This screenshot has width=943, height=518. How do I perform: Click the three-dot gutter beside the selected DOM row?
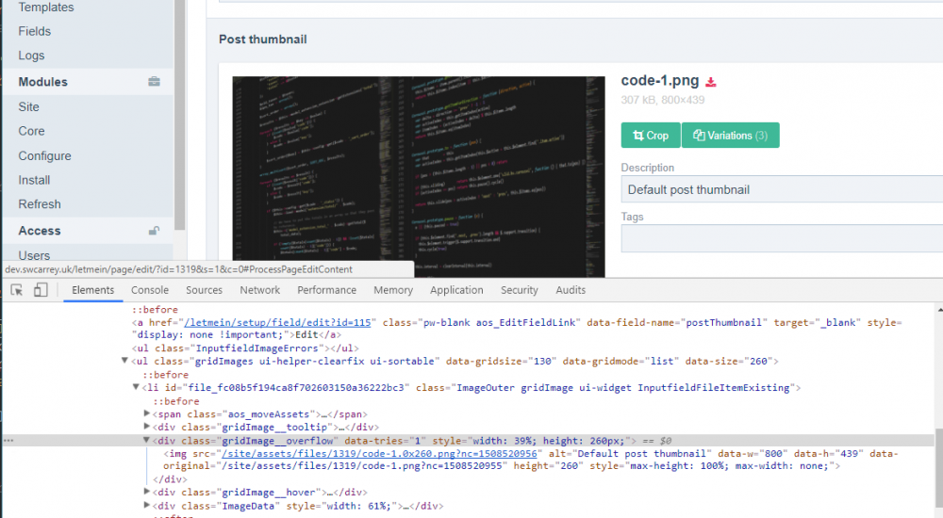point(8,440)
